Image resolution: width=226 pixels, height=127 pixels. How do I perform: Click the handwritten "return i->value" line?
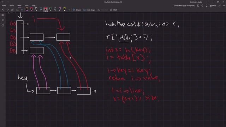click(x=134, y=78)
